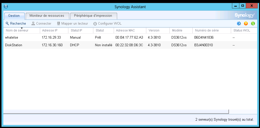Open the Moniteur de ressources tab
The width and height of the screenshot is (260, 128).
(47, 16)
